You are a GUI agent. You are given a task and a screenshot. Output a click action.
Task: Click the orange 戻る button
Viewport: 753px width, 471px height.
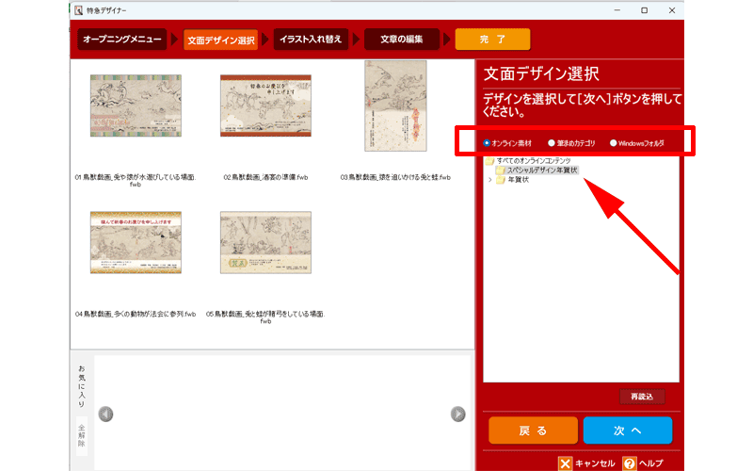pos(533,430)
